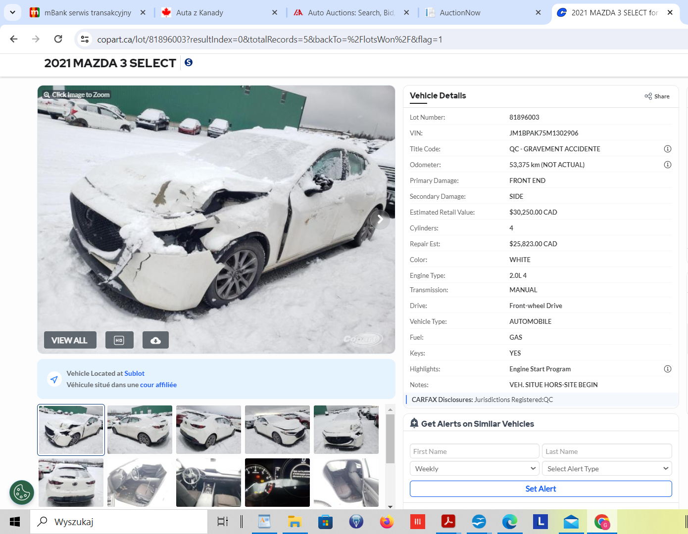The width and height of the screenshot is (688, 534).
Task: Toggle HD image view
Action: click(x=119, y=340)
